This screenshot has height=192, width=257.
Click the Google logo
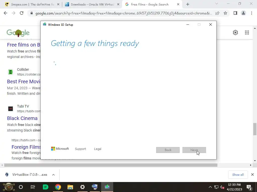(18, 33)
